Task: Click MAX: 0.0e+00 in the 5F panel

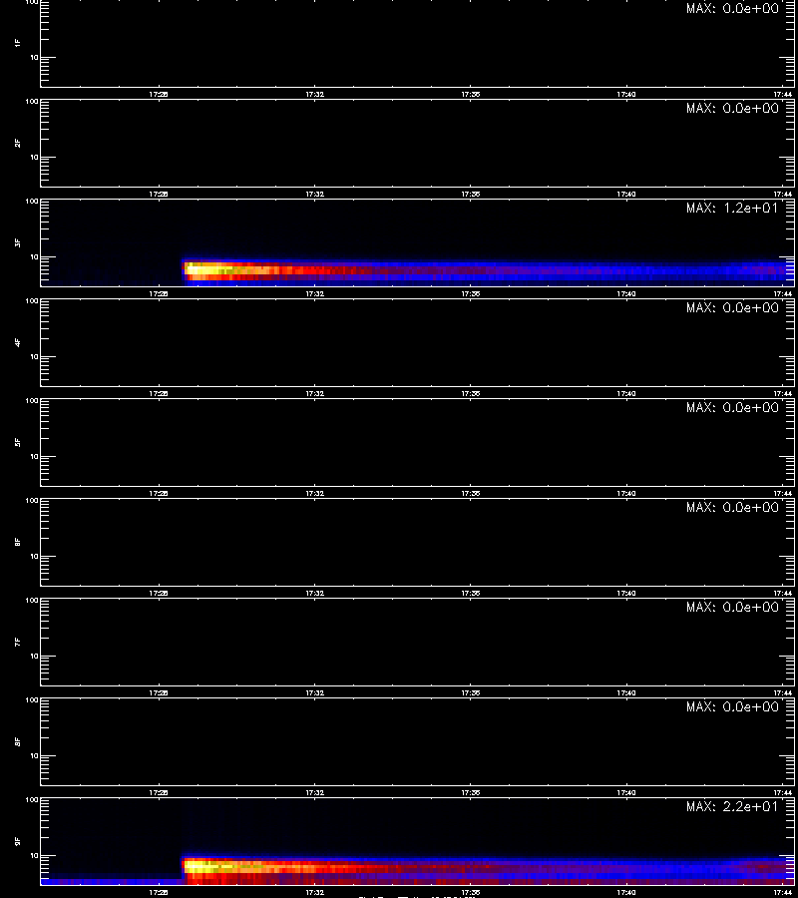Action: [732, 407]
